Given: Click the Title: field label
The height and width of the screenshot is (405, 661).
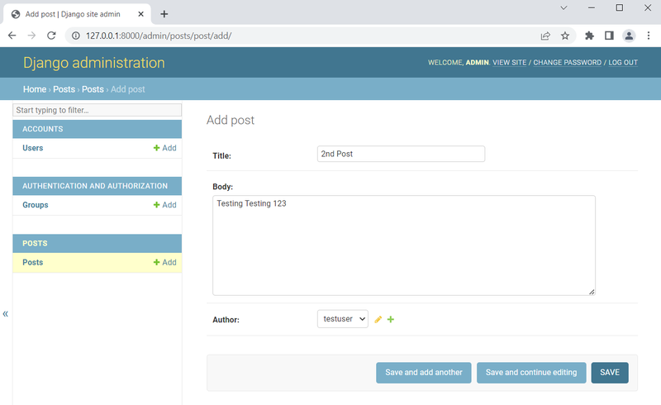Looking at the screenshot, I should (221, 155).
